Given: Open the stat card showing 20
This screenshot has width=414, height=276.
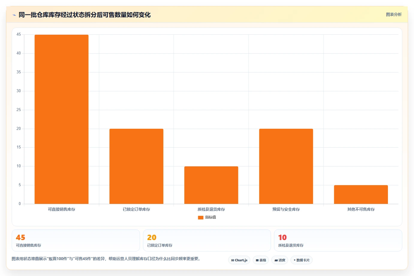Looking at the screenshot, I should (x=207, y=240).
